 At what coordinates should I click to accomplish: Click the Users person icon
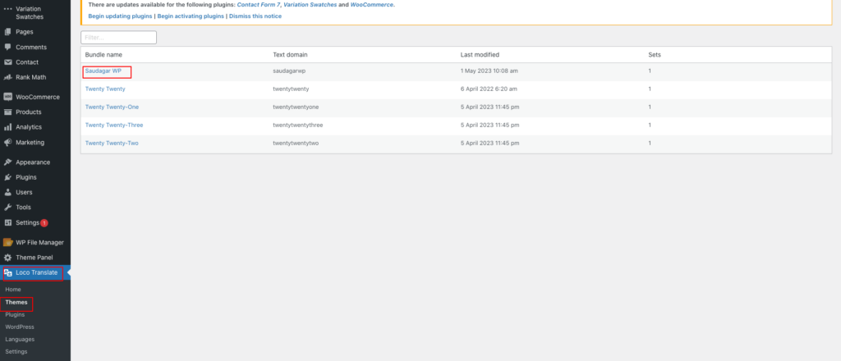(7, 192)
